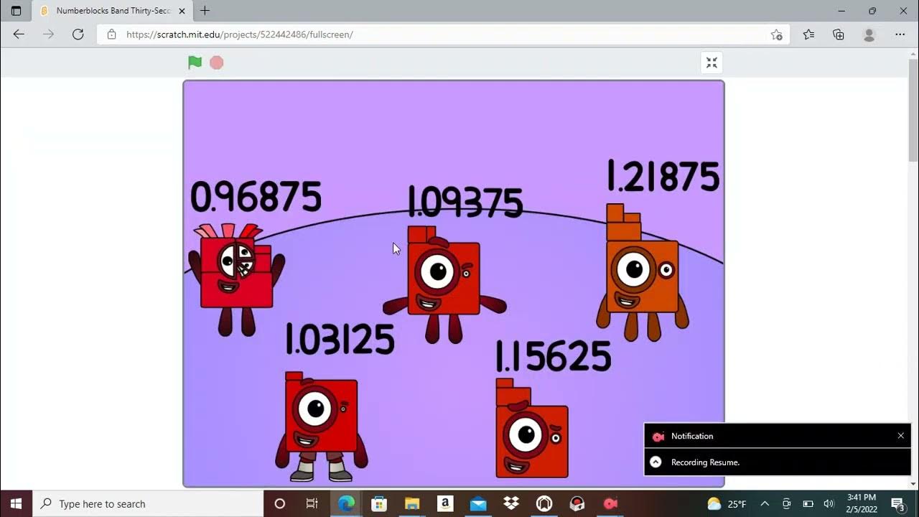Image resolution: width=919 pixels, height=517 pixels.
Task: Show hidden system tray icons
Action: (x=765, y=503)
